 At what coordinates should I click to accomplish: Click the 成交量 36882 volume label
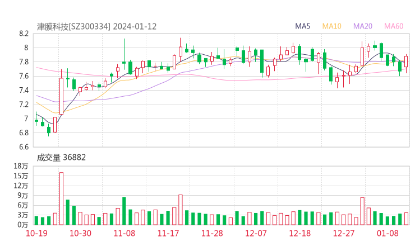pyautogui.click(x=61, y=158)
